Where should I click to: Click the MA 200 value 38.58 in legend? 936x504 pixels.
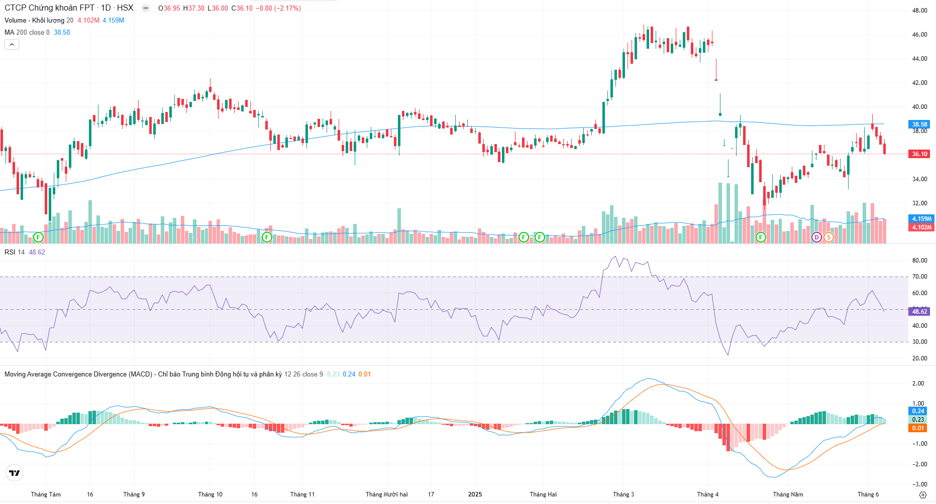pyautogui.click(x=62, y=32)
